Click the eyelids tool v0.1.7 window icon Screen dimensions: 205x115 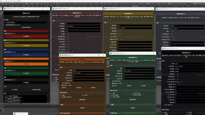(163, 48)
